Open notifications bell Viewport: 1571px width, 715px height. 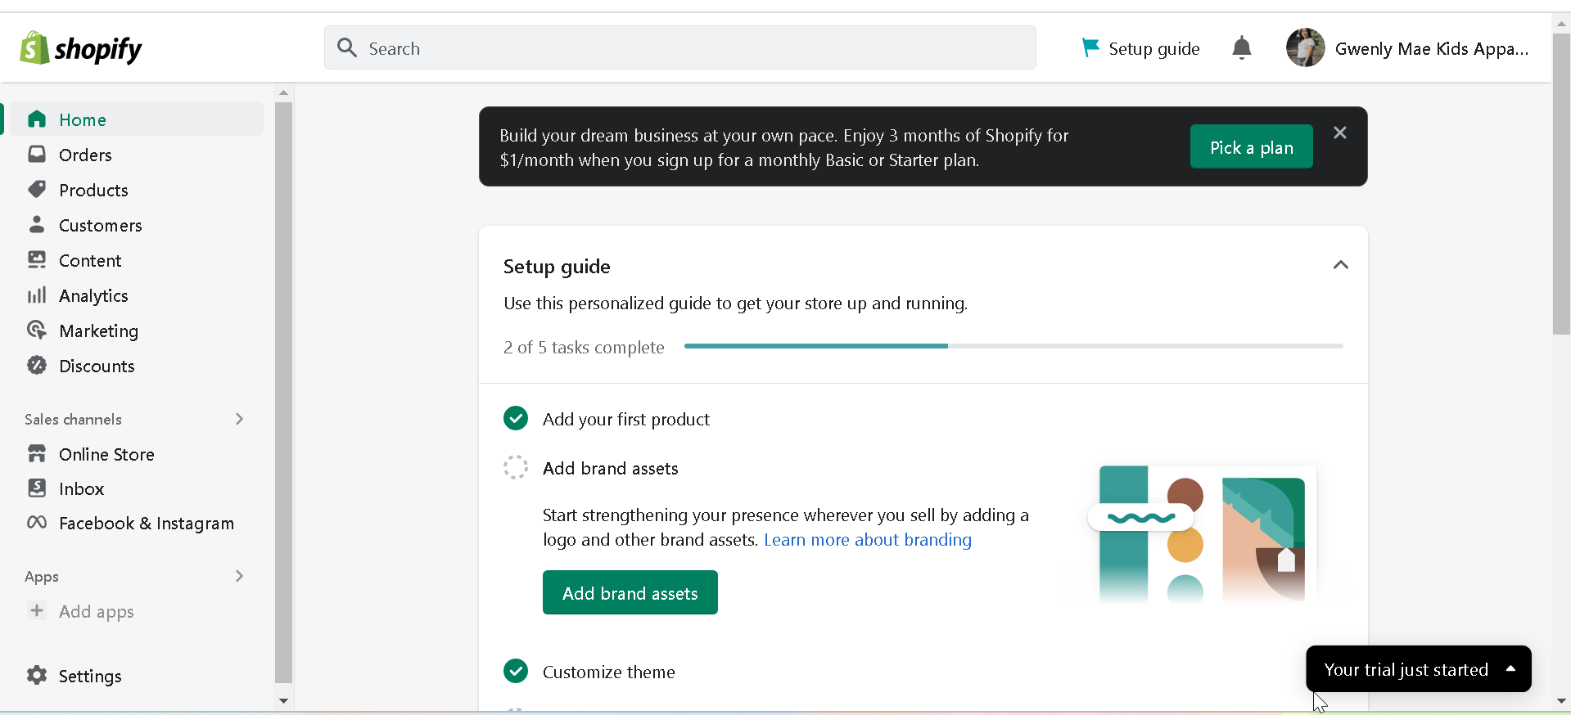[1241, 48]
